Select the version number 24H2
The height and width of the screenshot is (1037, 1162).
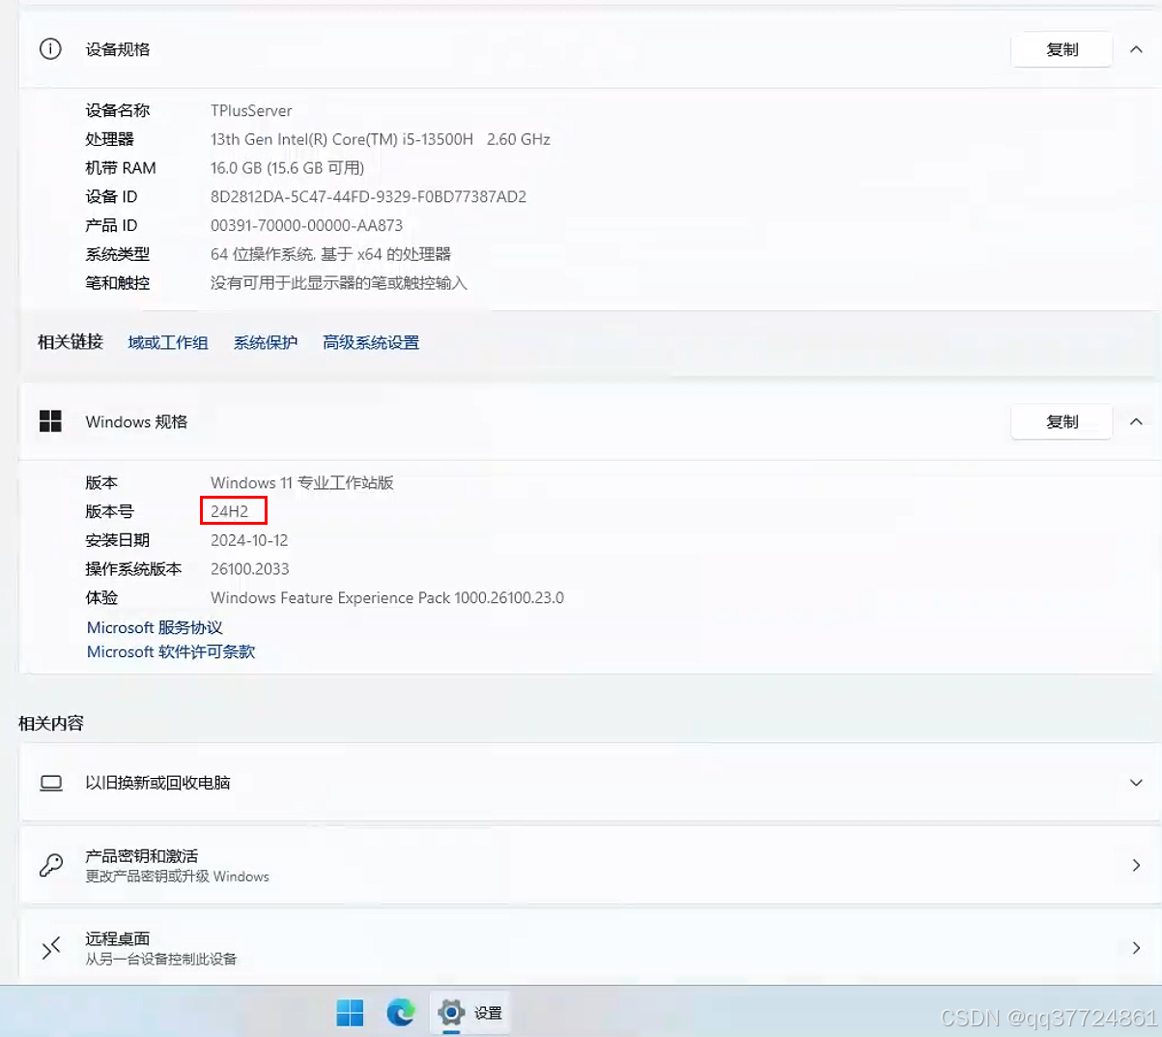pos(230,511)
